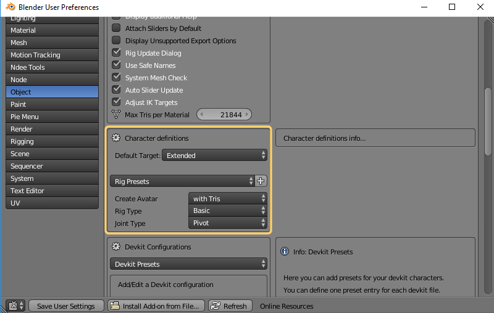Select Rigging add-on category

pyautogui.click(x=52, y=141)
